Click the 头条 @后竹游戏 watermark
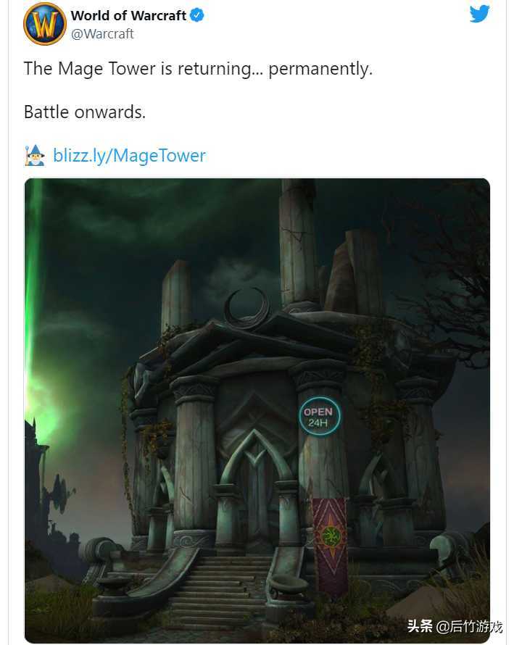Viewport: 514px width, 645px height. click(455, 626)
